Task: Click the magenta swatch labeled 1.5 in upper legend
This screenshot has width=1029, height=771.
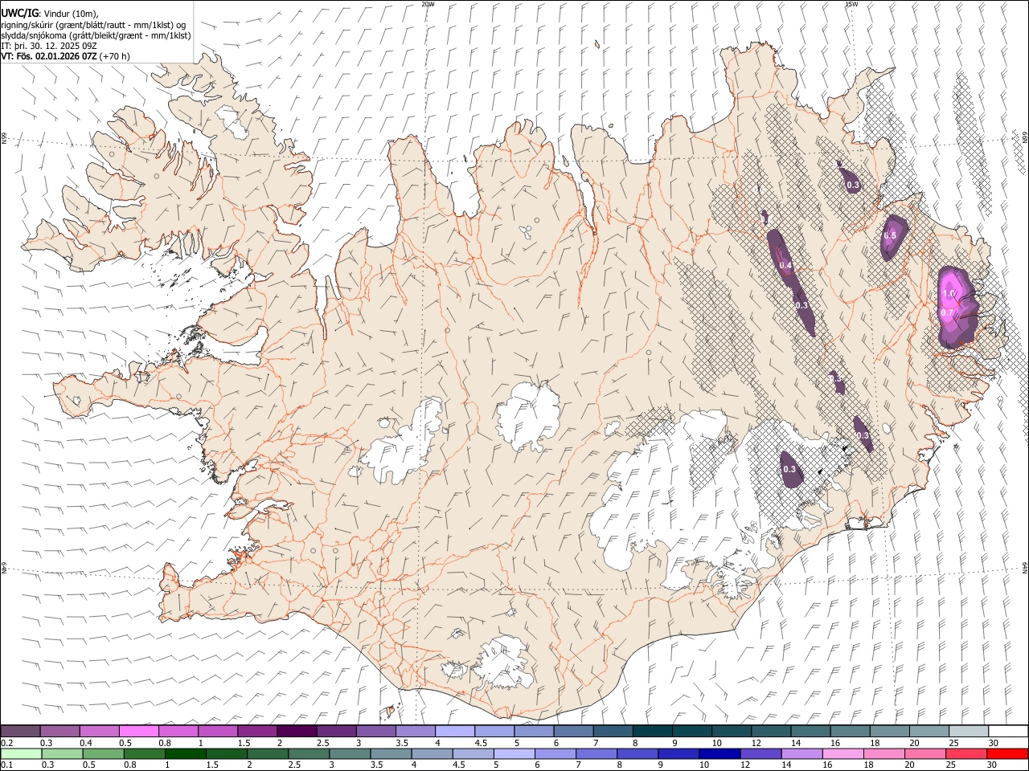Action: [x=257, y=731]
